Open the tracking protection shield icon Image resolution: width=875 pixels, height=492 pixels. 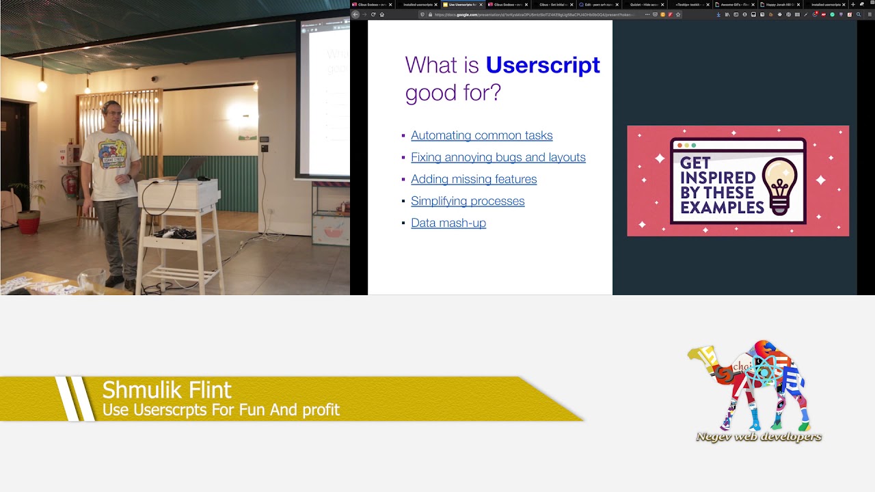[x=423, y=14]
